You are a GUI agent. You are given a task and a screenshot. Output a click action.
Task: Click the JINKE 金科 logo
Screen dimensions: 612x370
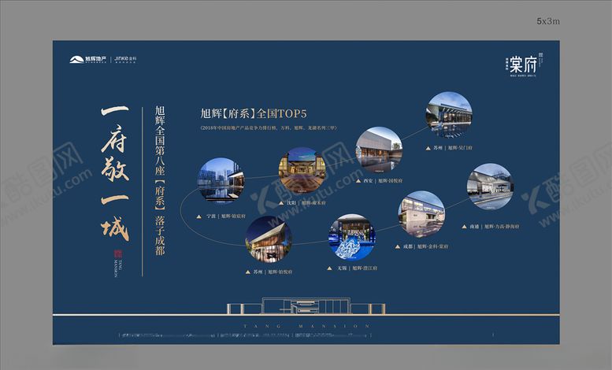coord(125,59)
